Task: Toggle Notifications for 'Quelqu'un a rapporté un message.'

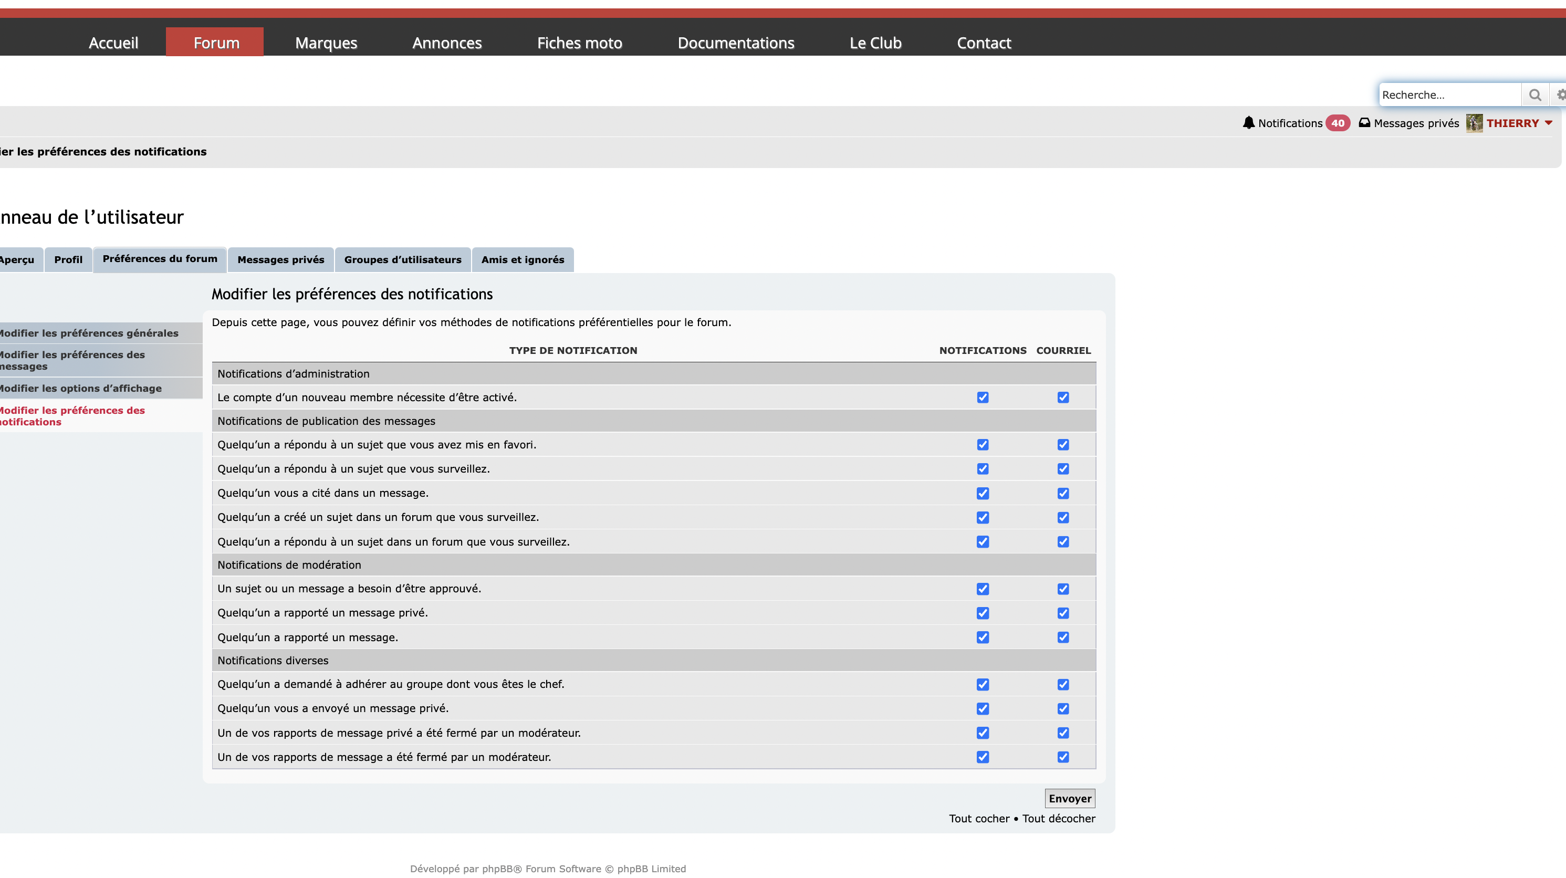Action: point(983,637)
